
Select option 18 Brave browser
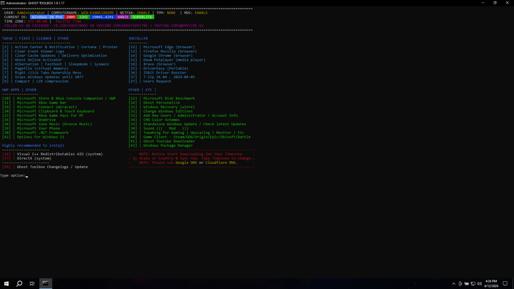[x=152, y=64]
